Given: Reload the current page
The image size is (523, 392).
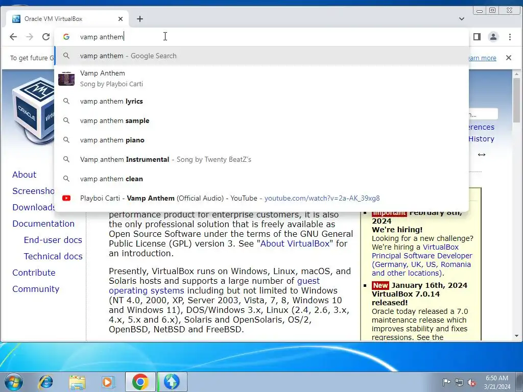Looking at the screenshot, I should pos(46,37).
